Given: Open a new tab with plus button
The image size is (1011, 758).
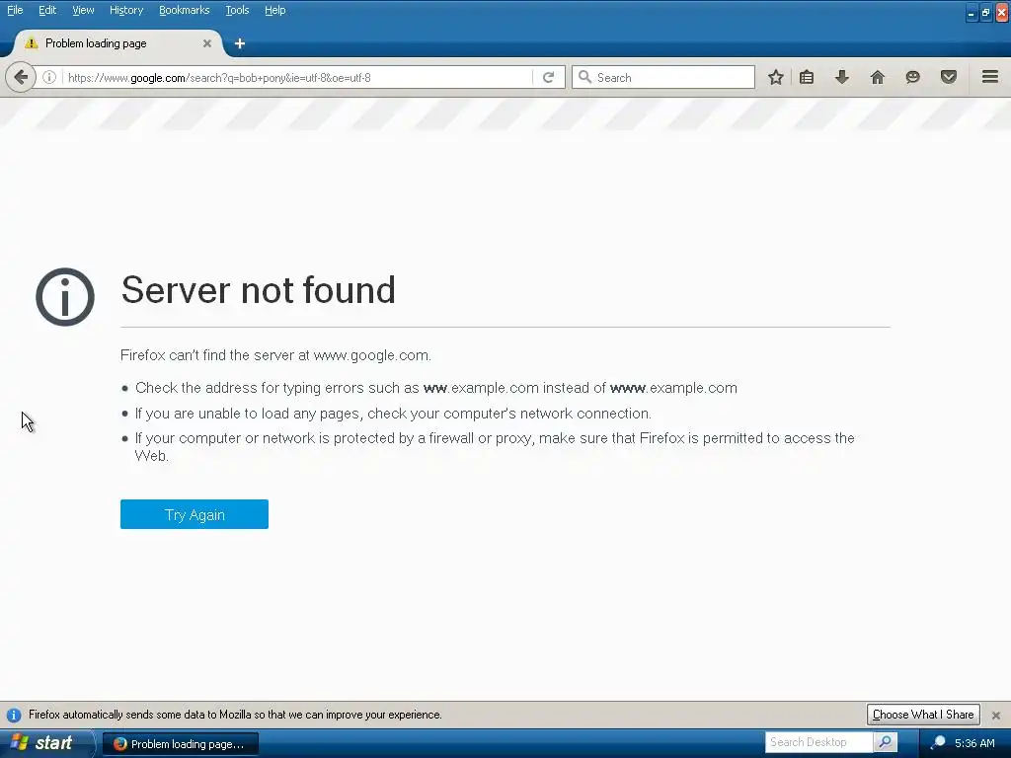Looking at the screenshot, I should (240, 43).
